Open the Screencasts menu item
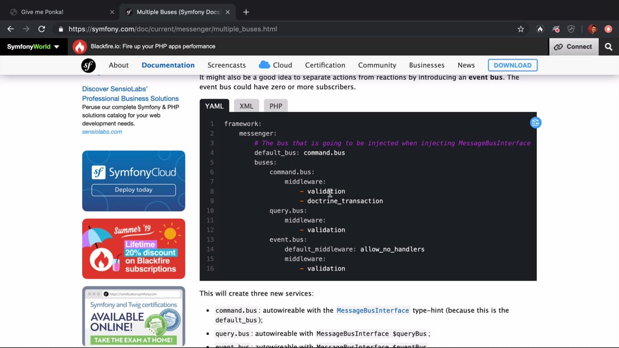Viewport: 619px width, 348px height. [x=226, y=65]
